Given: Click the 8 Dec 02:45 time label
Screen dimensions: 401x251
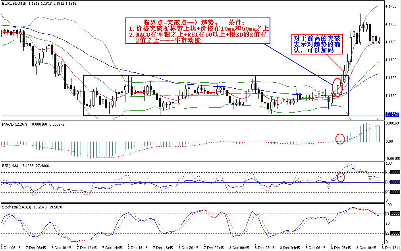Looking at the screenshot, I should pyautogui.click(x=264, y=248).
